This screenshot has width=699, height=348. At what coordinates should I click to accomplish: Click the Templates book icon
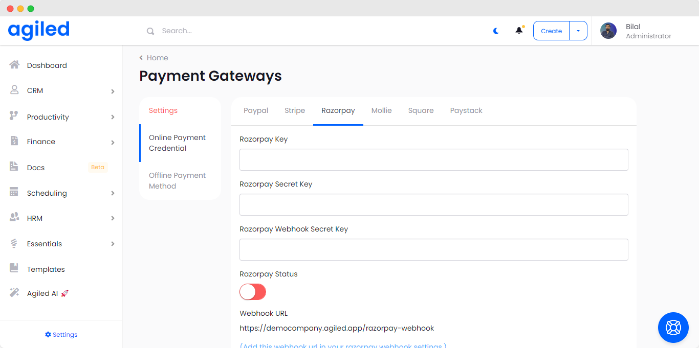(x=14, y=269)
